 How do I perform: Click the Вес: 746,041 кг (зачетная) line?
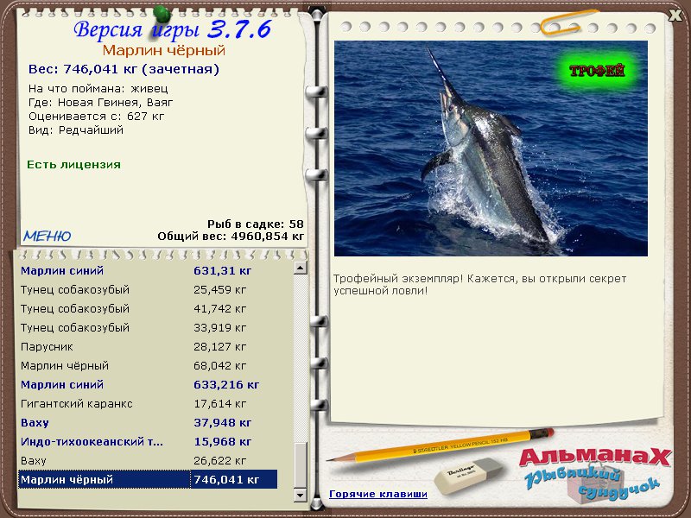pos(124,69)
